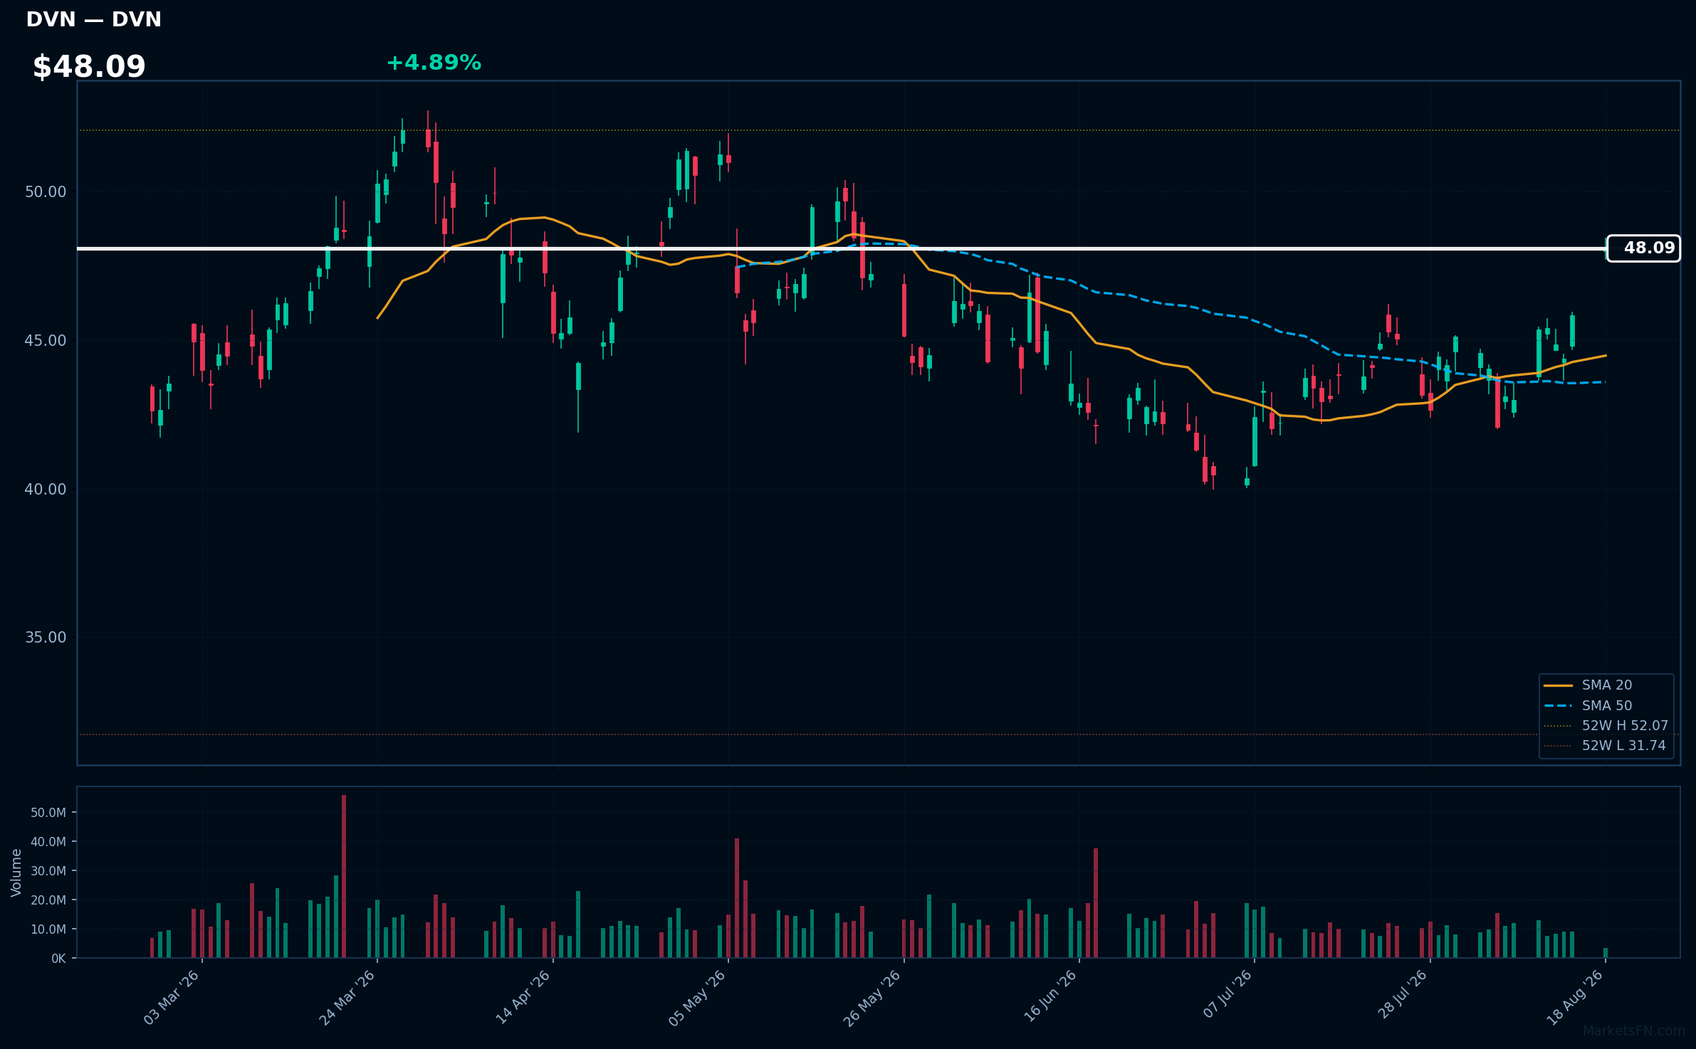1696x1049 pixels.
Task: Select SMA 20 legend entry
Action: click(1607, 685)
